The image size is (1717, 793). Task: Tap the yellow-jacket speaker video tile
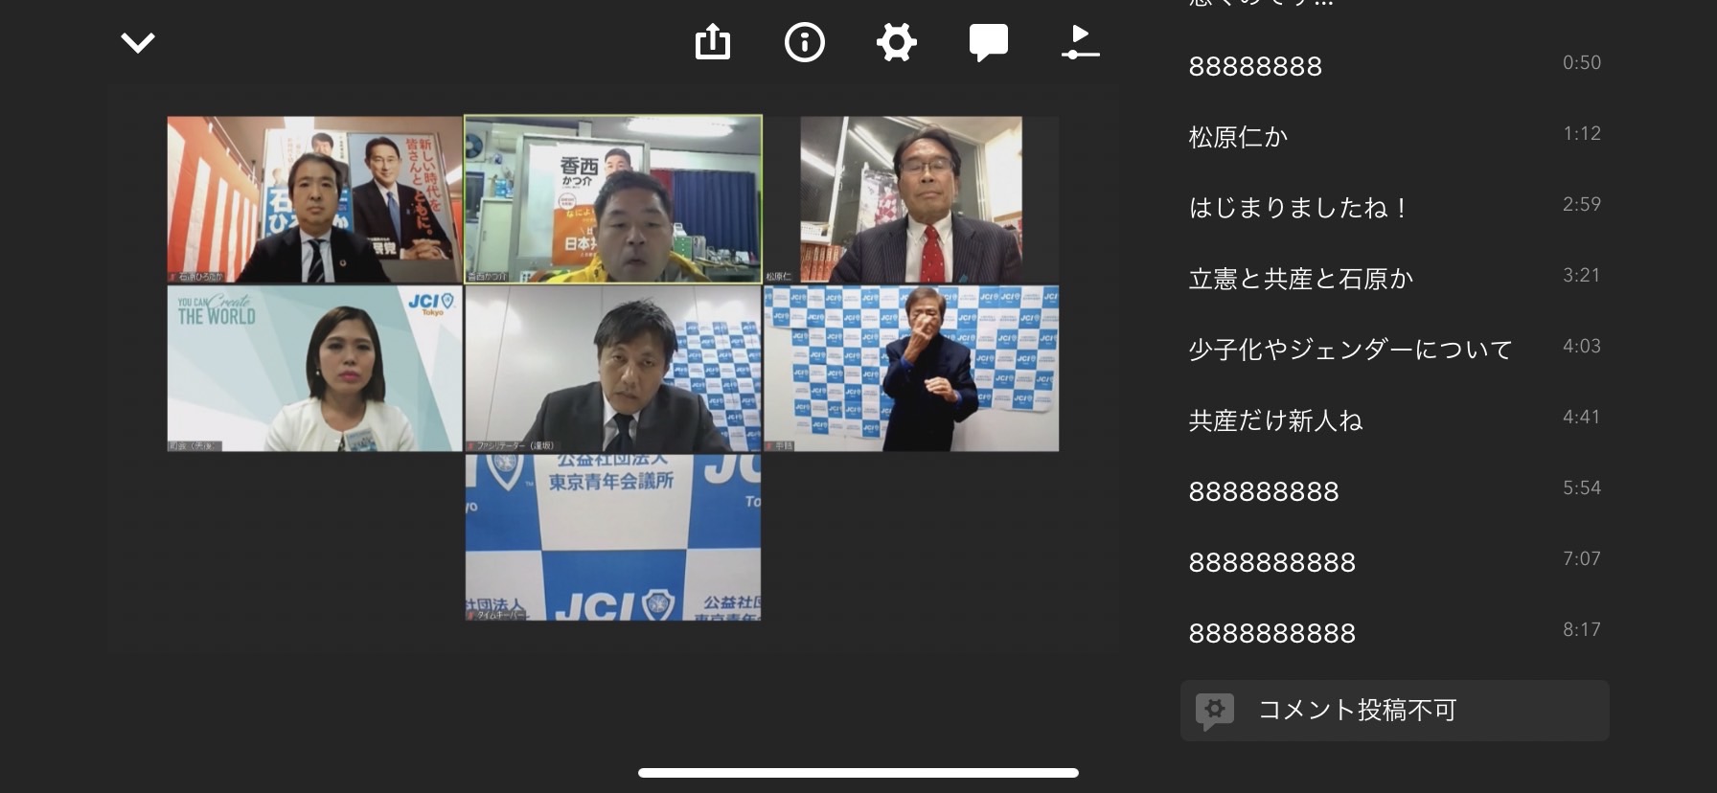pyautogui.click(x=613, y=199)
